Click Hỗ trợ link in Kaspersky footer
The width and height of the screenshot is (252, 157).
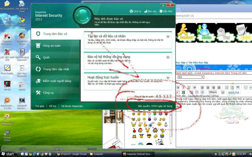(x=53, y=106)
